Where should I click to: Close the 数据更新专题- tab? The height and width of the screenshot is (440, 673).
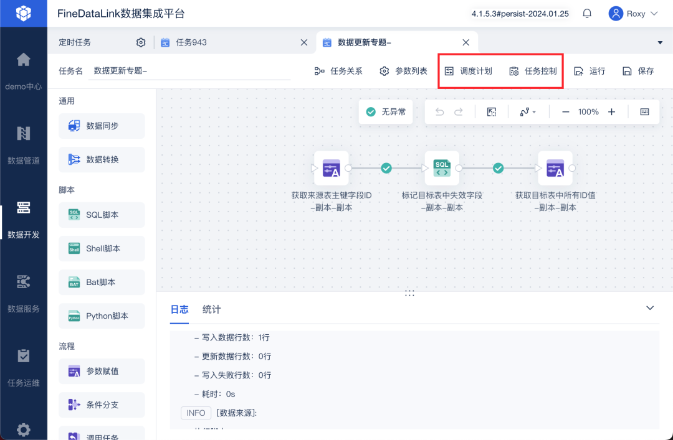click(x=465, y=42)
